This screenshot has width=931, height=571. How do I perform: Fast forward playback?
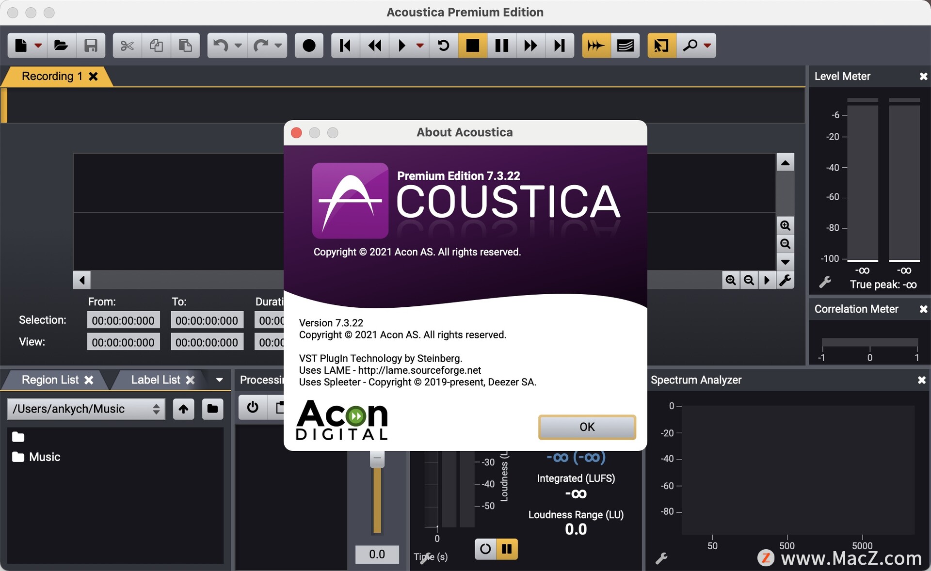pyautogui.click(x=530, y=46)
